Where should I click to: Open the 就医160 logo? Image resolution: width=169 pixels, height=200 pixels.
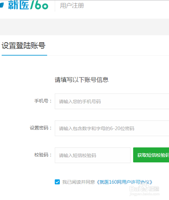pyautogui.click(x=24, y=5)
